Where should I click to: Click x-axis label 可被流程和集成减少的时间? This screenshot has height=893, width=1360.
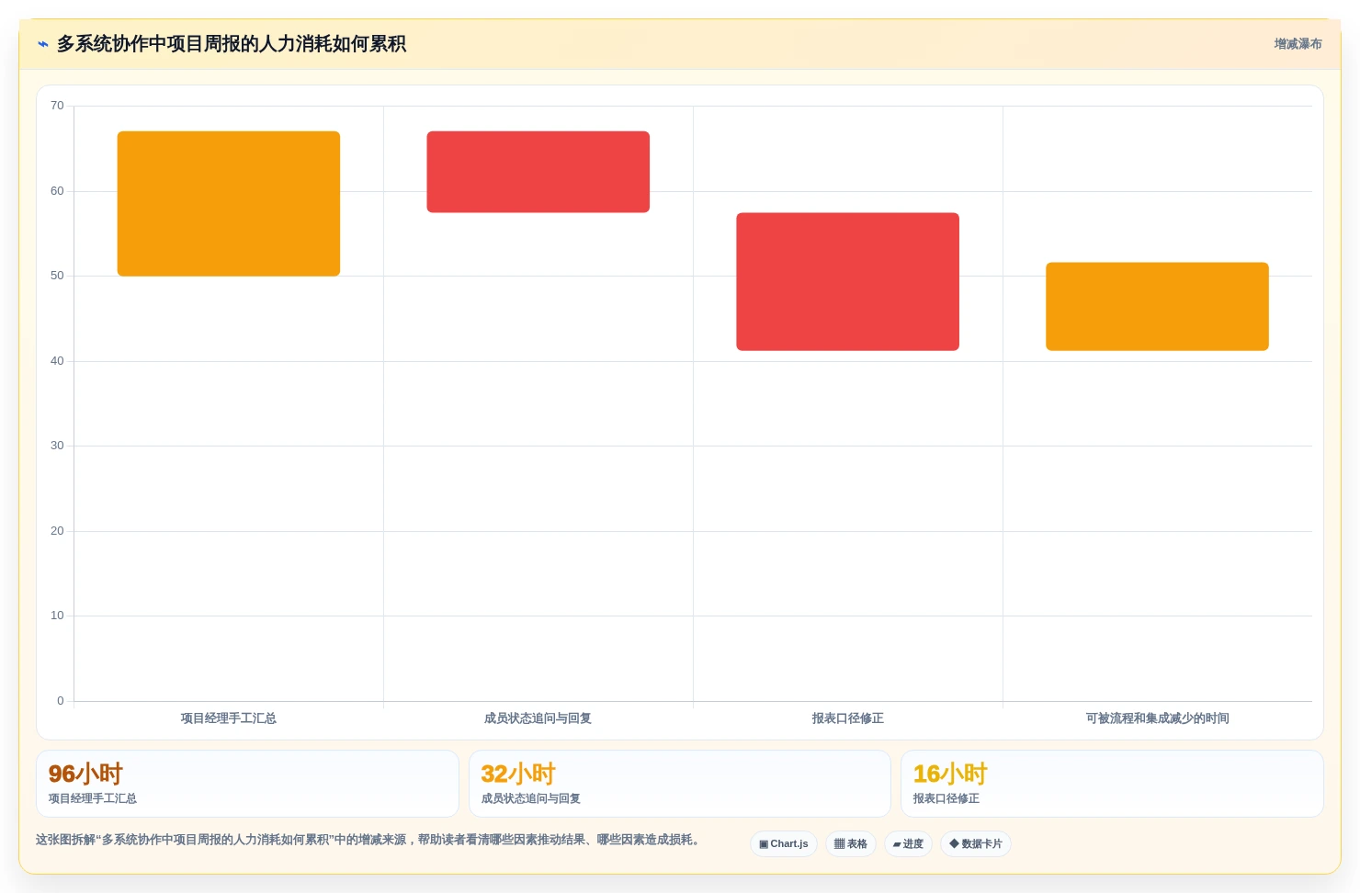coord(1157,718)
